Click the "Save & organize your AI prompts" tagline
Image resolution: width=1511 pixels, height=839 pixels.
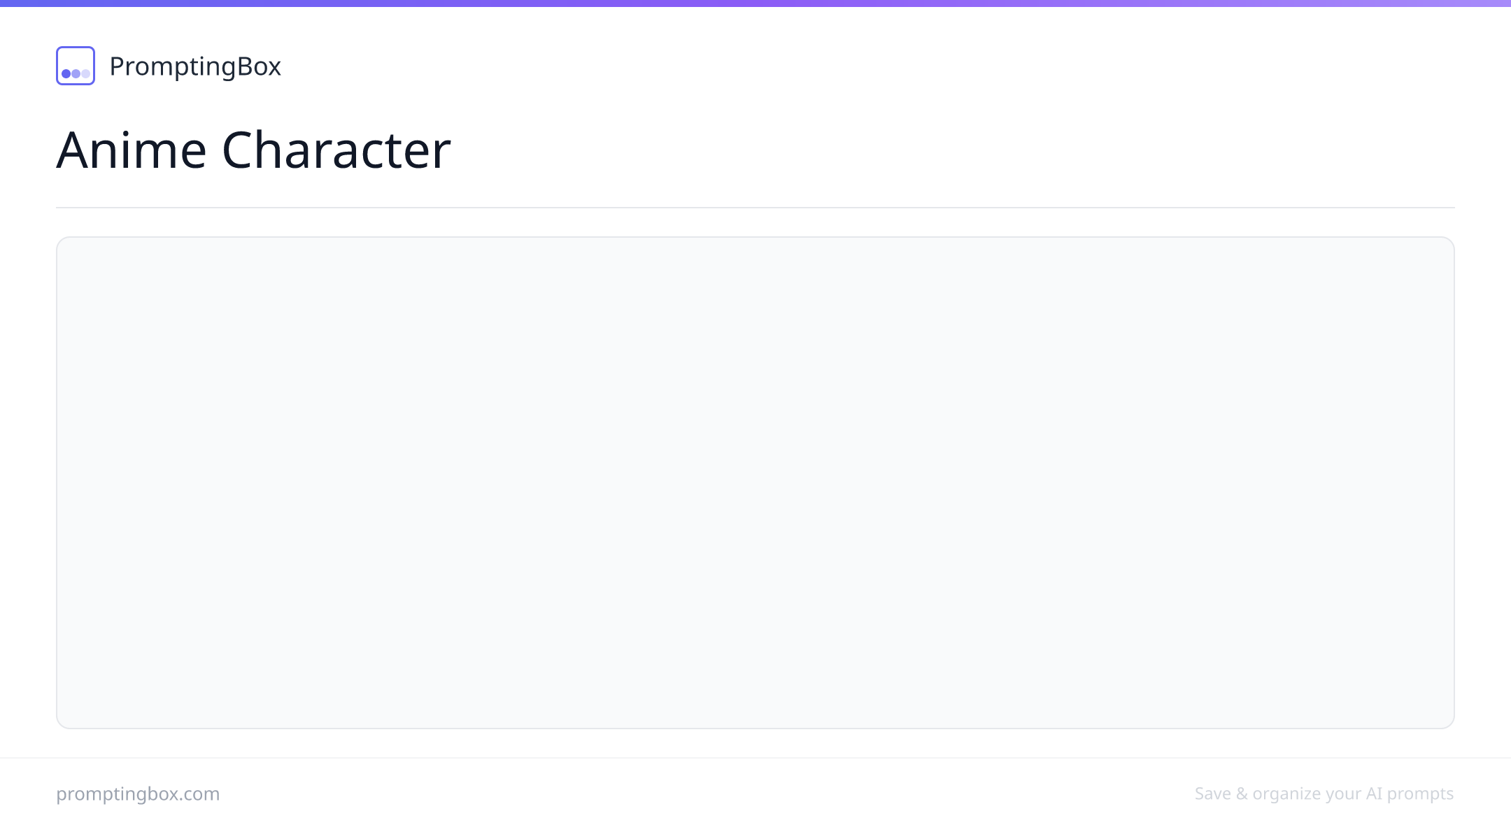1324,794
